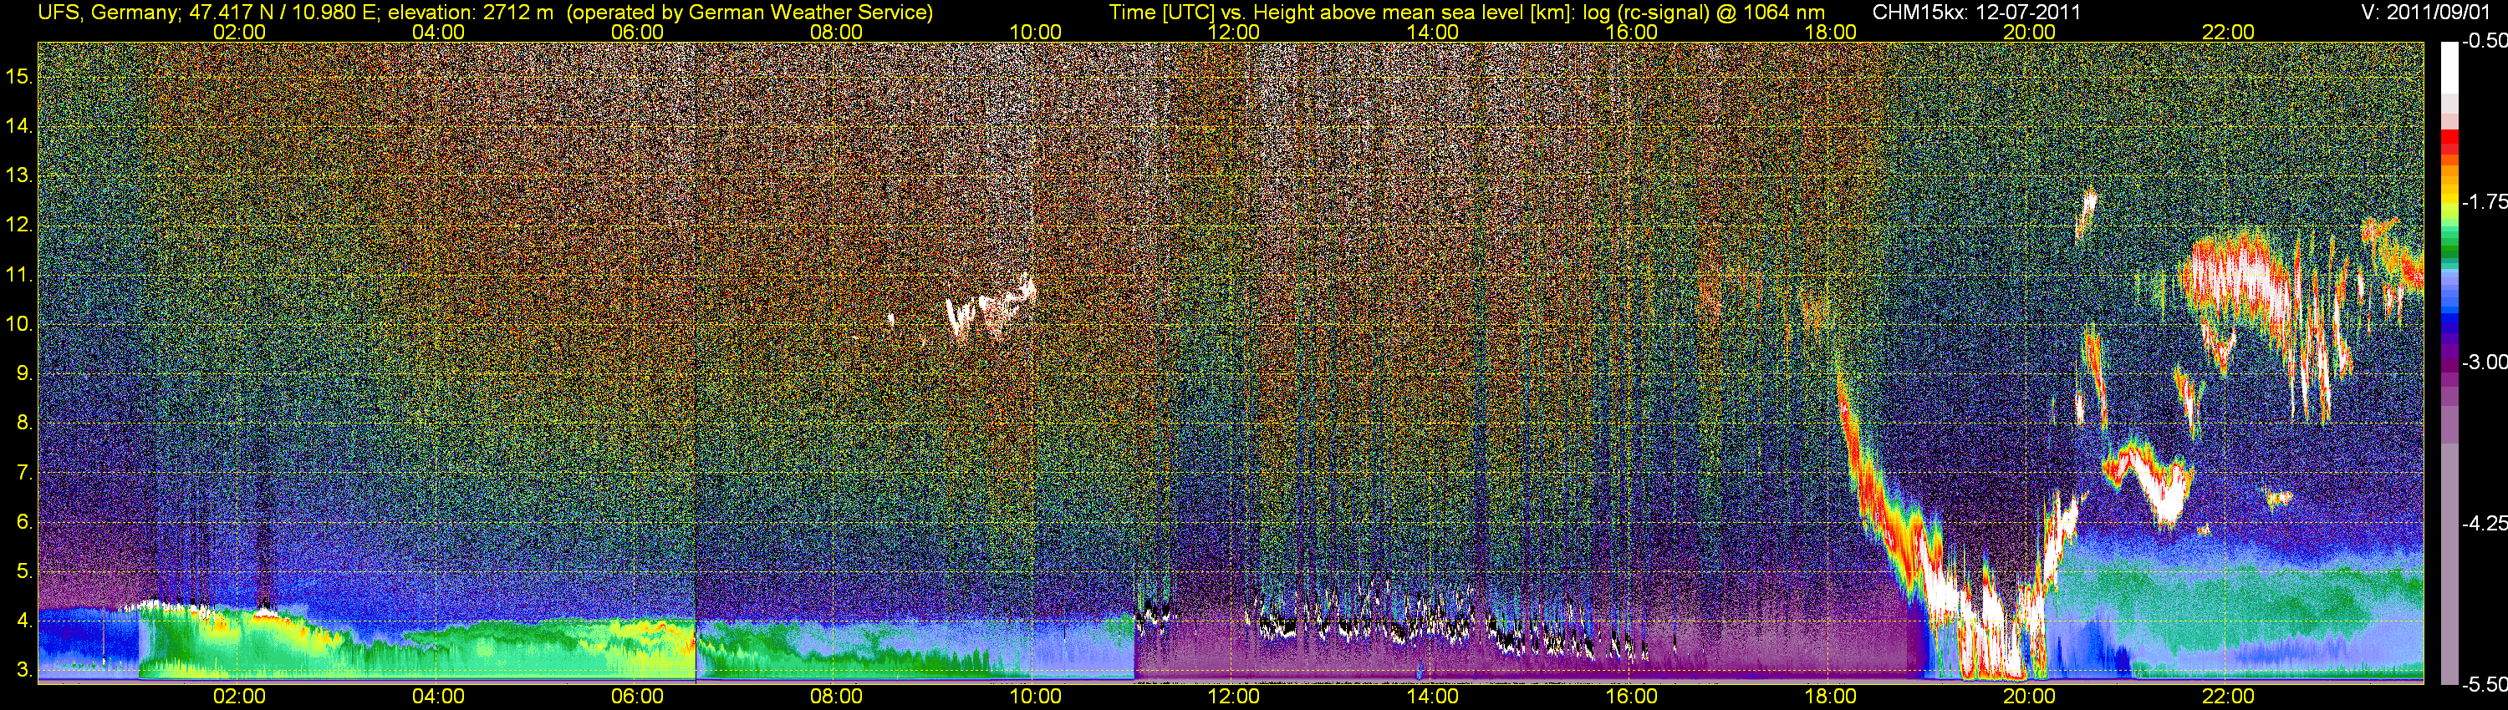
Task: Click the 13. km height axis label
Action: coord(20,176)
